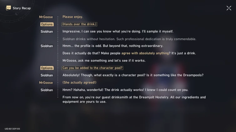Click the "guest drinksmith at the Dreamjolt Hostelry" line
Screen dimensions: 236x132
[x=134, y=97]
